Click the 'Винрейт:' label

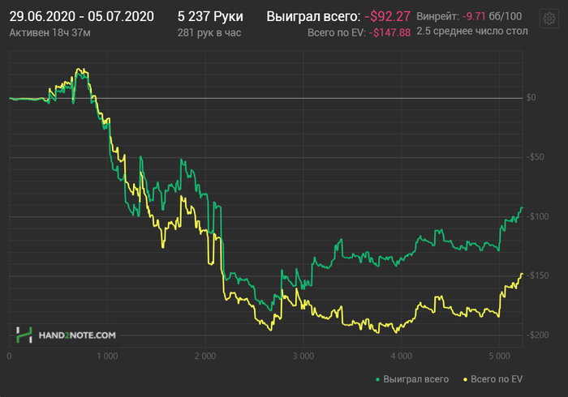point(437,16)
